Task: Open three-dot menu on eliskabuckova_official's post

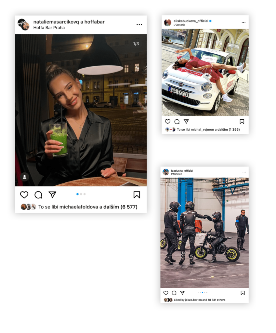Action: click(243, 22)
